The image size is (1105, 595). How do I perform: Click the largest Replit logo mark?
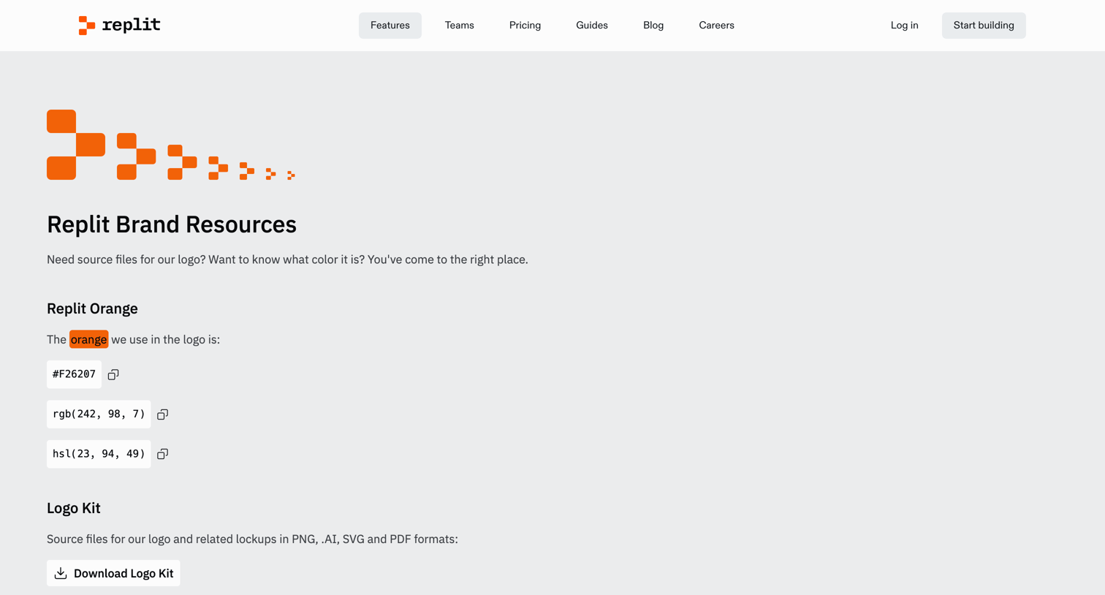tap(76, 145)
